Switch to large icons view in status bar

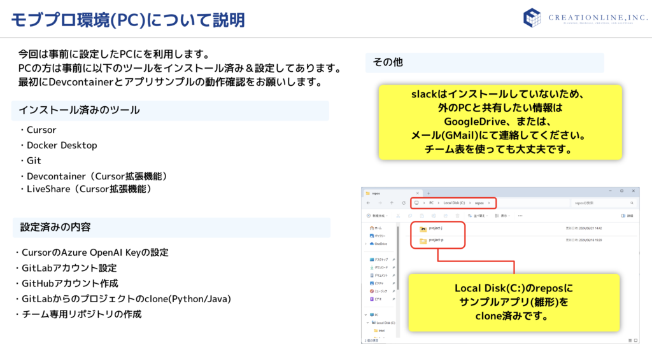(635, 340)
